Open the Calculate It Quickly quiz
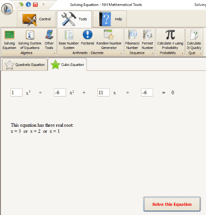The image size is (206, 215). click(x=194, y=40)
